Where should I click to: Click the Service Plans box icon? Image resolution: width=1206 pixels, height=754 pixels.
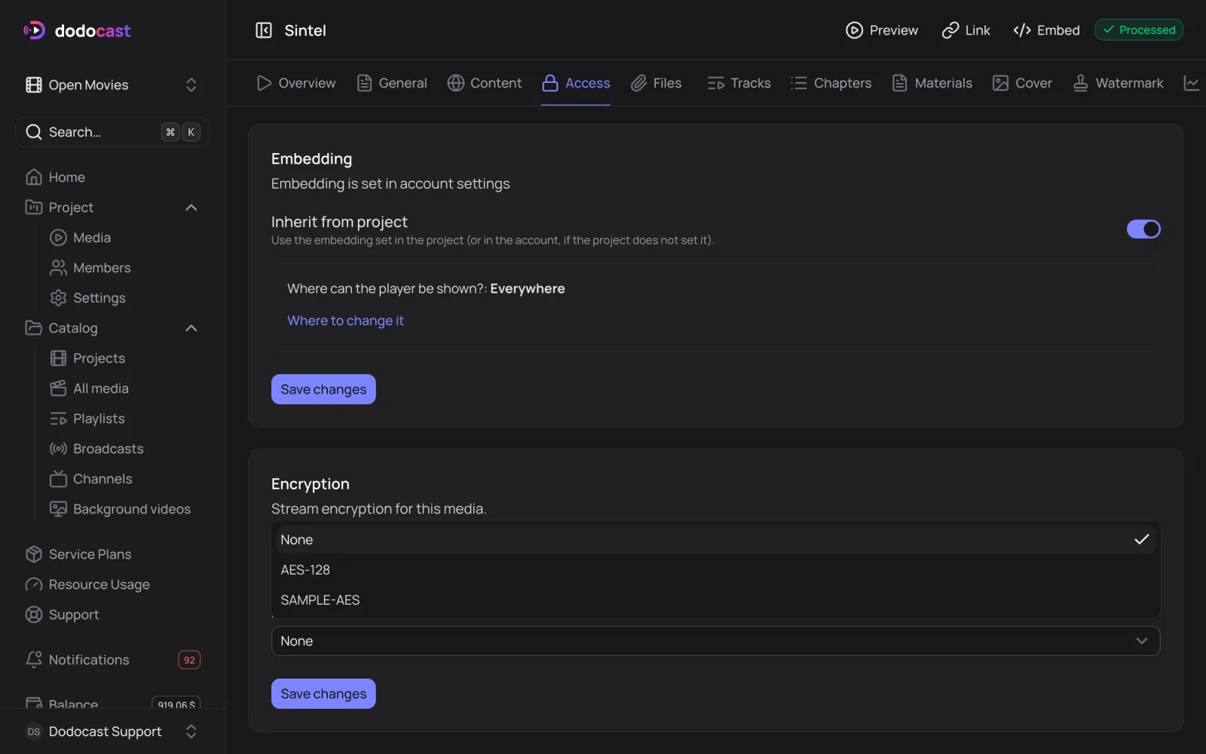pyautogui.click(x=34, y=554)
